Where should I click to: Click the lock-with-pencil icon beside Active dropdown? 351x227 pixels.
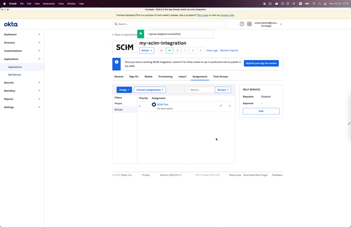coord(162,51)
